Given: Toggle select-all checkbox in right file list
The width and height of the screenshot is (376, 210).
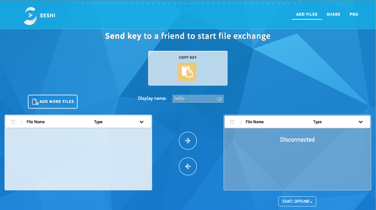Looking at the screenshot, I should [x=232, y=122].
